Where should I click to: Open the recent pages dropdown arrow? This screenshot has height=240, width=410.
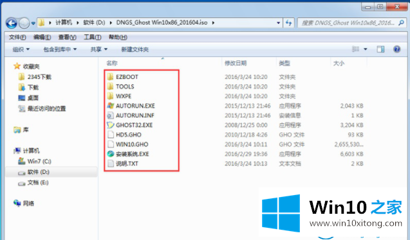33,23
